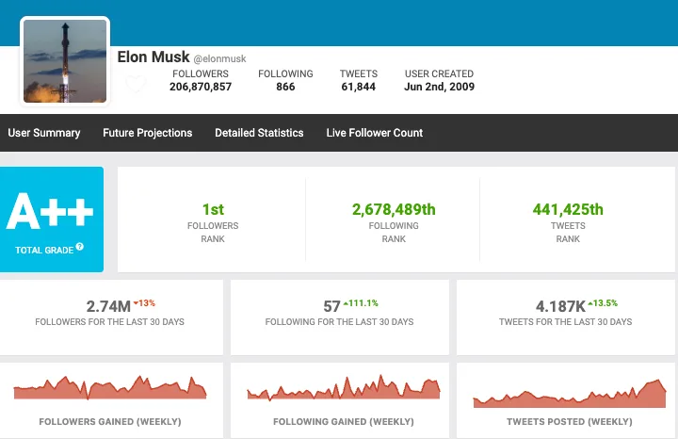Screen dimensions: 678x439
Task: Click the 441,425th tweets rank
Action: point(568,210)
